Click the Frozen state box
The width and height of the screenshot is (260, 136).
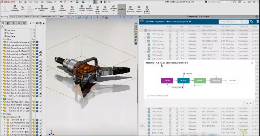[200, 80]
